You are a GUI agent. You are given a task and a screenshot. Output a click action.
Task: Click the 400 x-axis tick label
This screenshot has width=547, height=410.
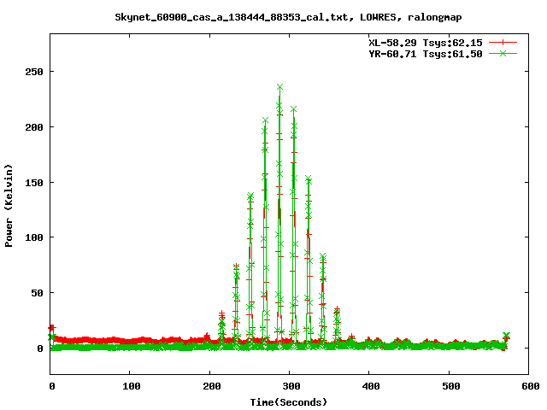click(371, 386)
